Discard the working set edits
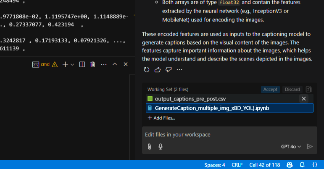This screenshot has height=169, width=324. (x=292, y=90)
